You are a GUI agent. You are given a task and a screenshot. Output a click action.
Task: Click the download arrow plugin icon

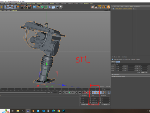[96, 7]
